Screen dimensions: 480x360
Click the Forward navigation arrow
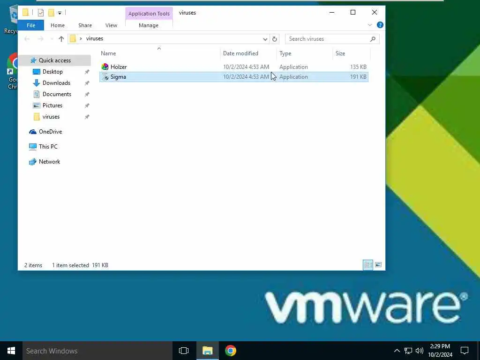[x=40, y=39]
